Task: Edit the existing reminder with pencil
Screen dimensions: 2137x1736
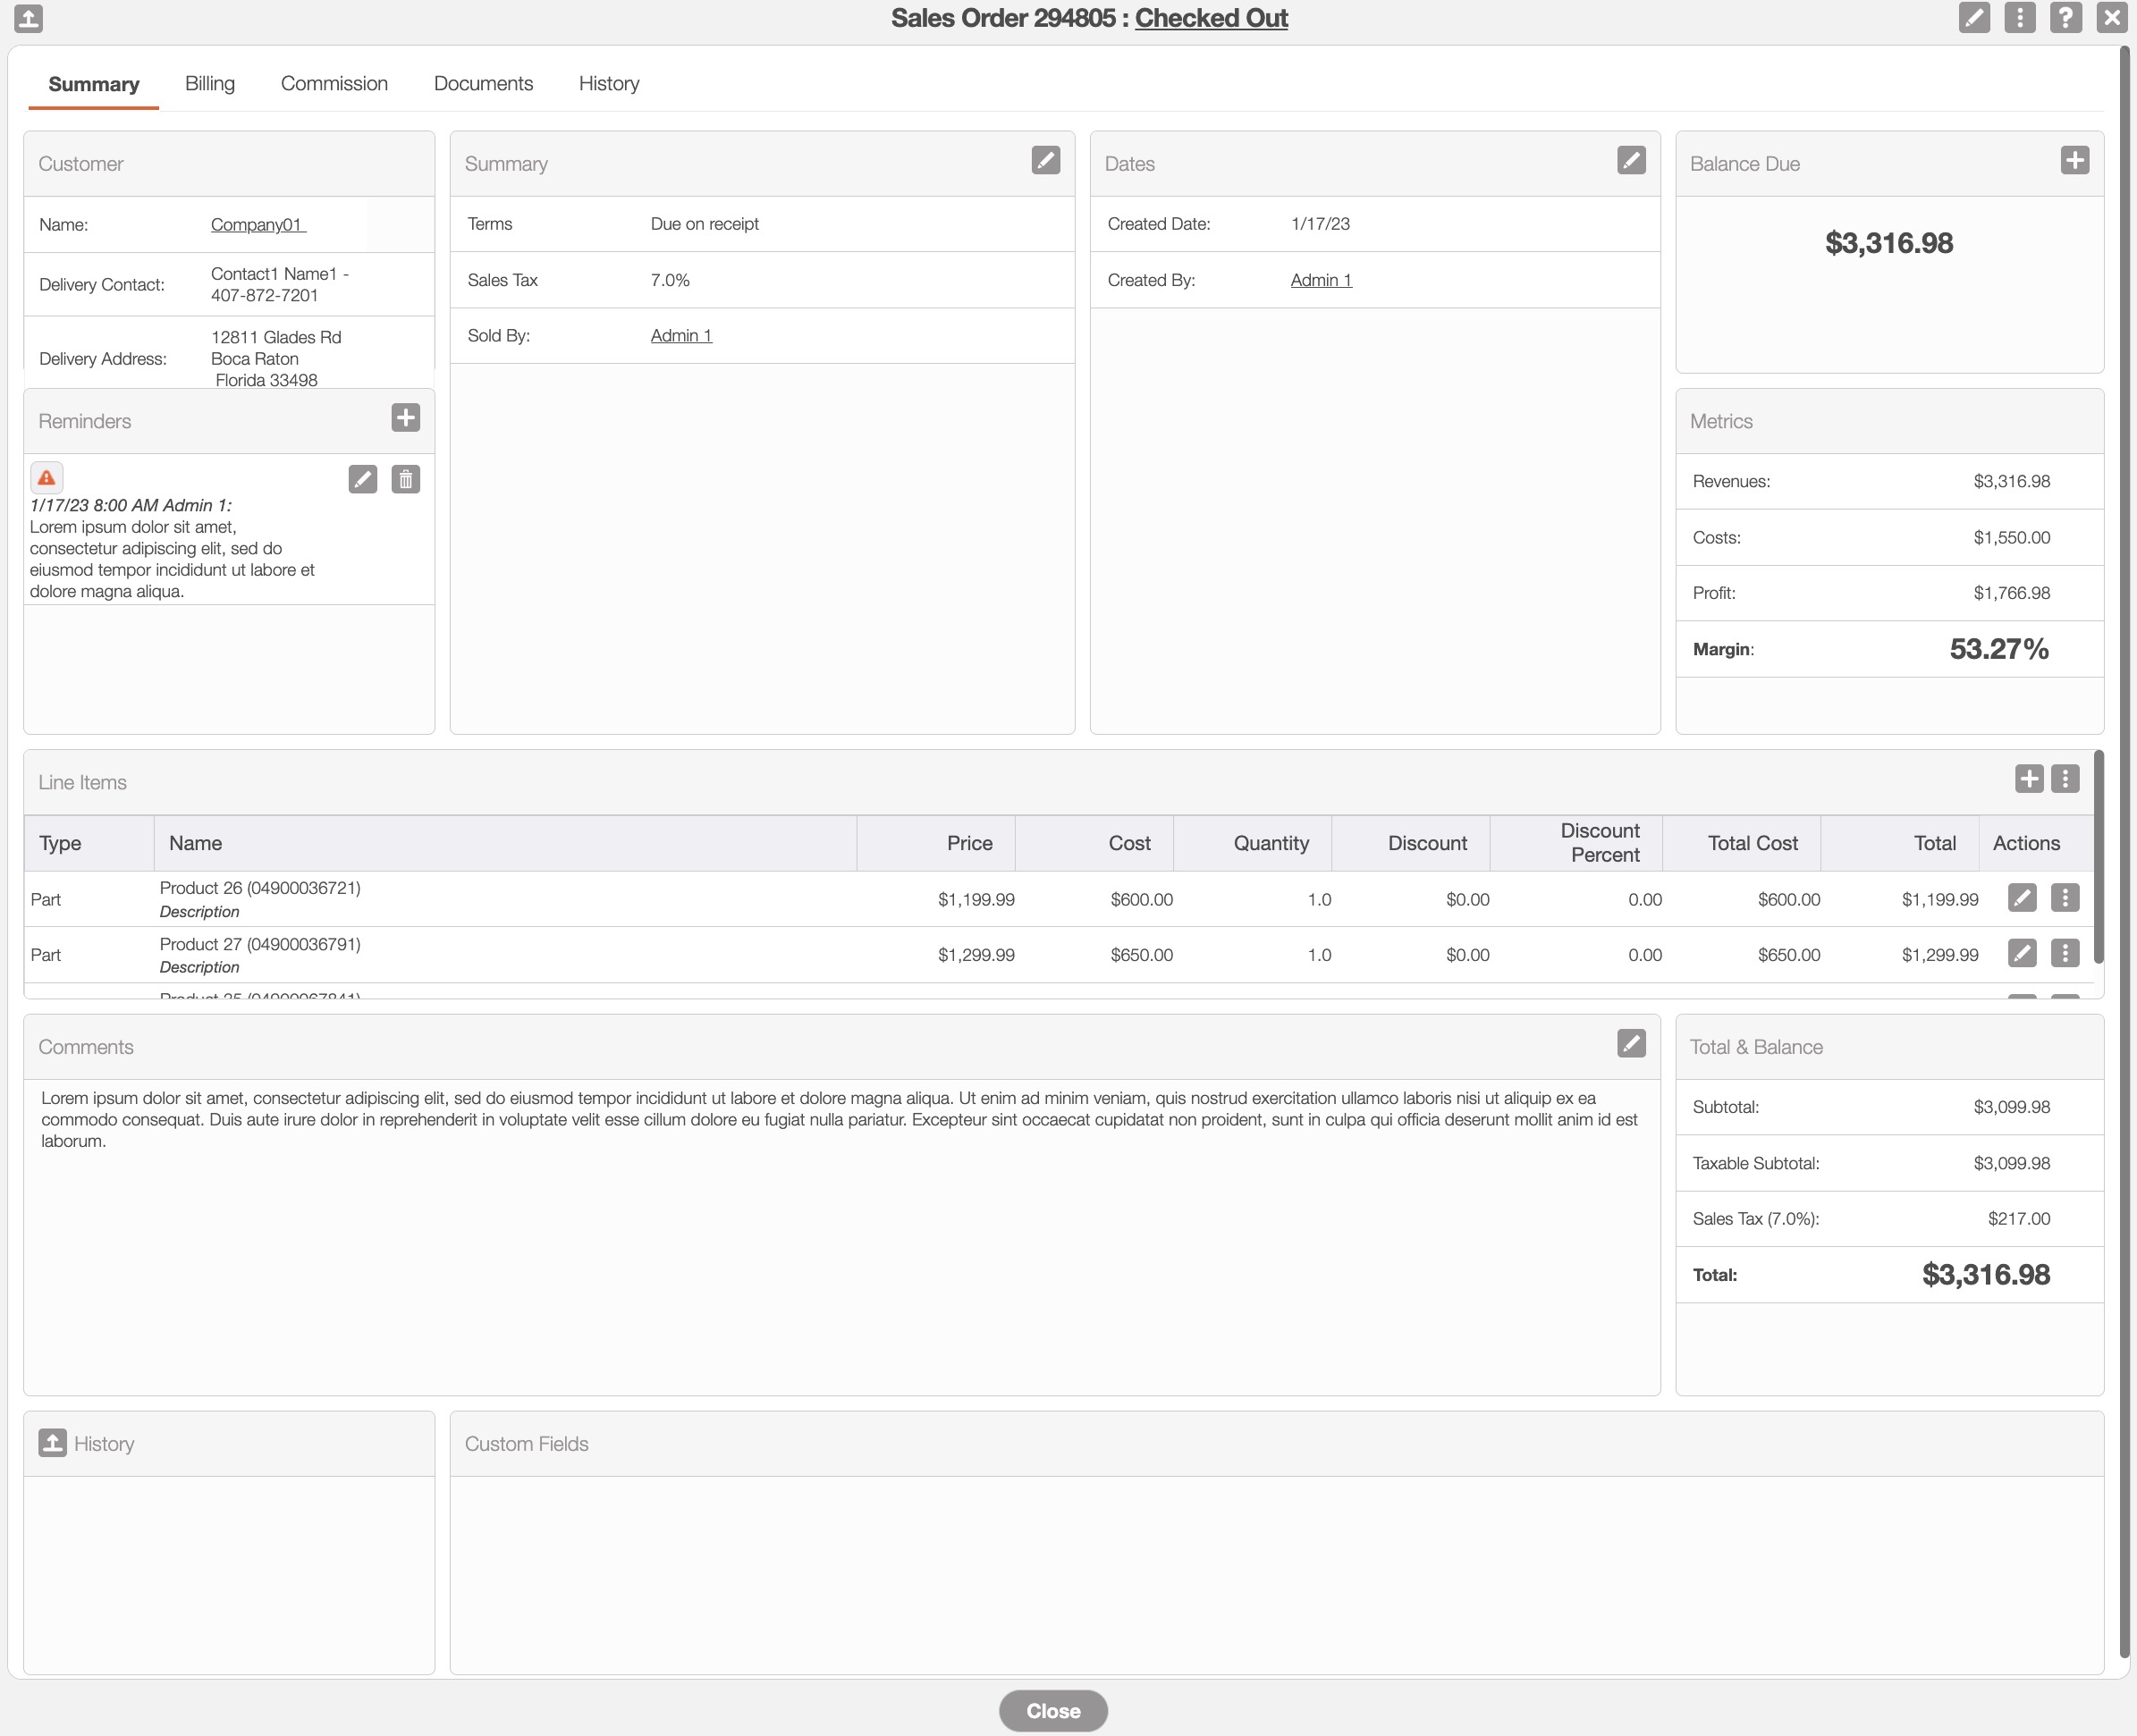Action: (x=362, y=480)
